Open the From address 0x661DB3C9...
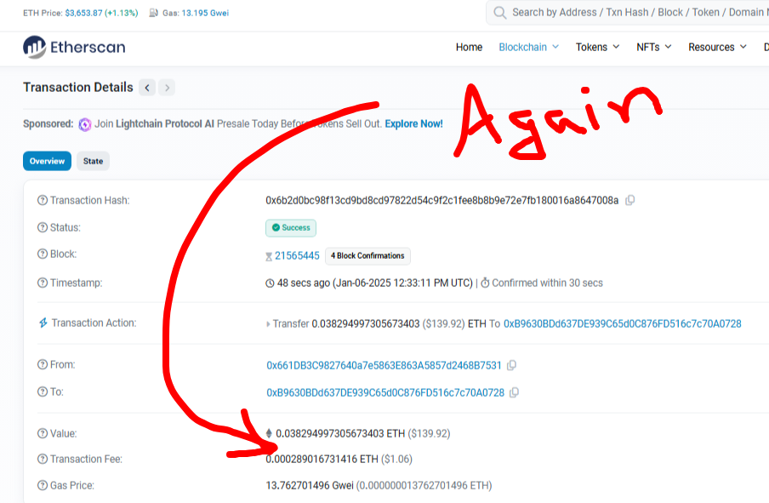 click(x=384, y=366)
